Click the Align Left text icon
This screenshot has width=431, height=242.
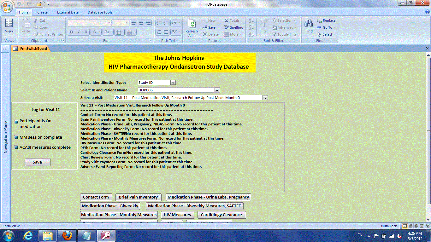[133, 23]
